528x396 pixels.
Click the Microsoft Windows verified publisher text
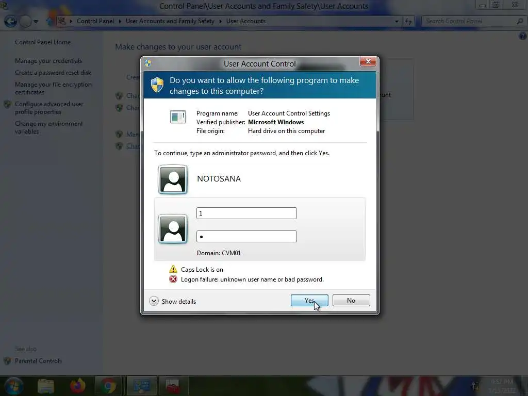pyautogui.click(x=276, y=122)
